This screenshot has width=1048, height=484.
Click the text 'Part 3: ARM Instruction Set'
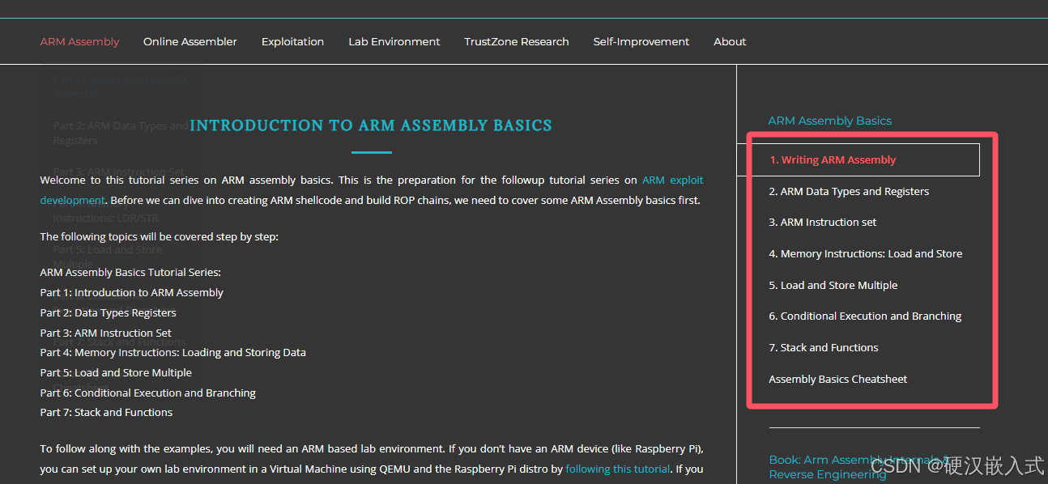[106, 333]
